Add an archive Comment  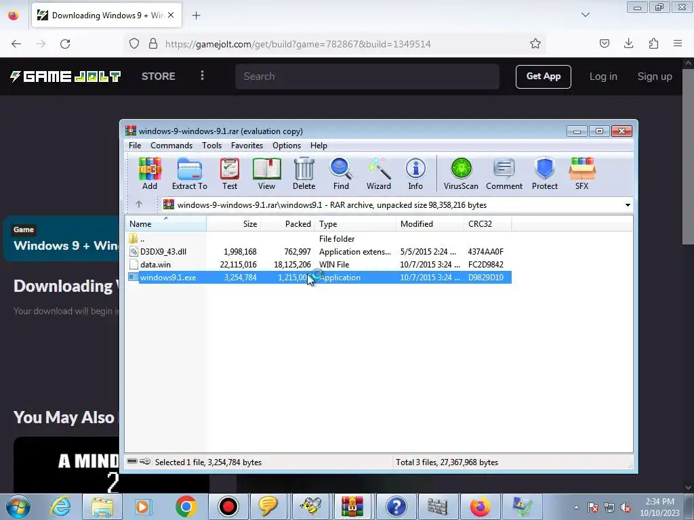tap(504, 174)
